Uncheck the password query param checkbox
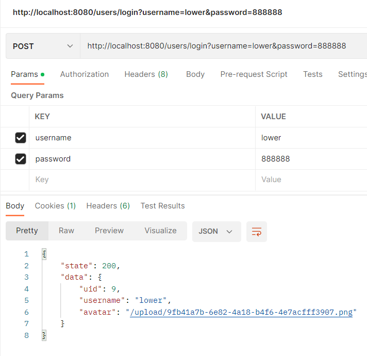 (21, 159)
